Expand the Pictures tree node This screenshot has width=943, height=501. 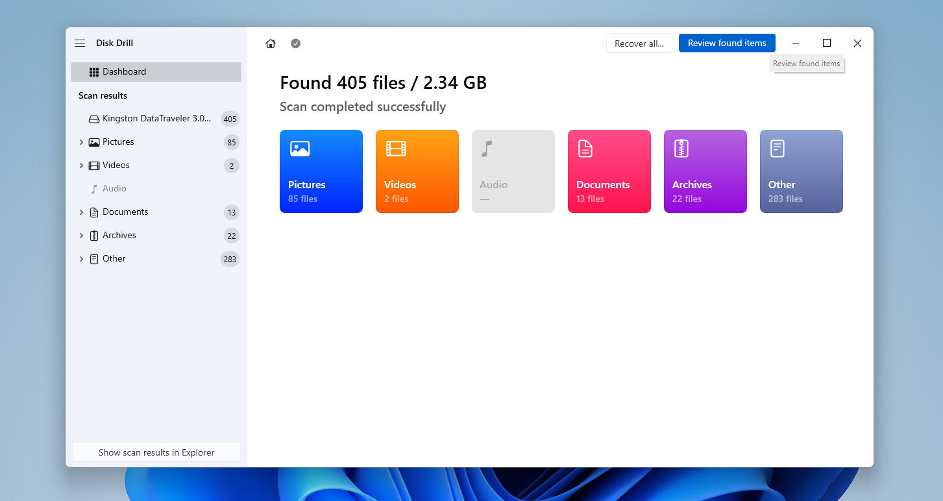click(x=81, y=142)
